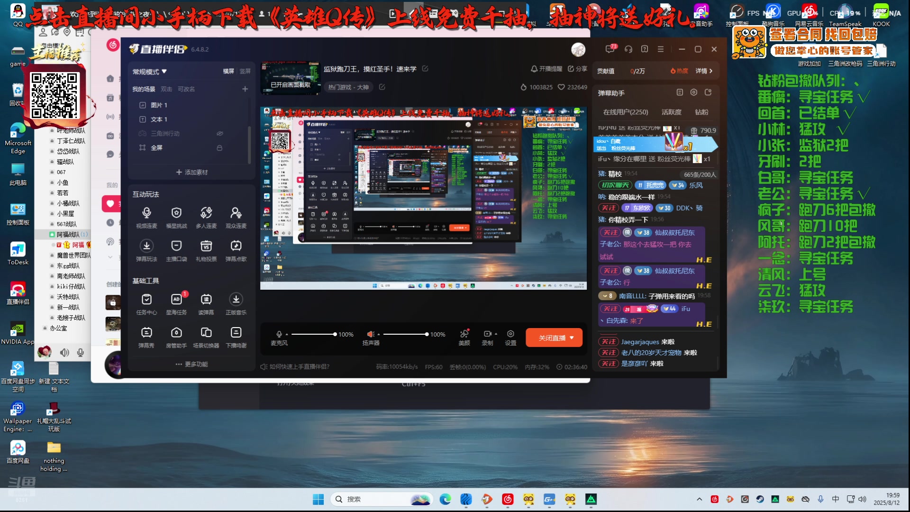
Task: Open customer service headset icon
Action: pyautogui.click(x=628, y=49)
